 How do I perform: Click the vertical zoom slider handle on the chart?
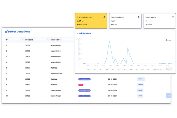pyautogui.click(x=79, y=54)
